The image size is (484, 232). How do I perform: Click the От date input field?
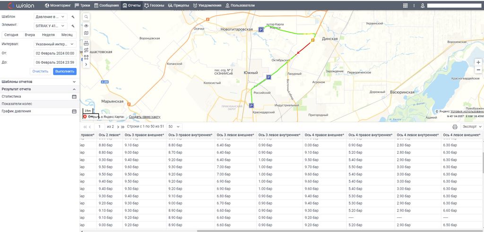[x=55, y=53]
